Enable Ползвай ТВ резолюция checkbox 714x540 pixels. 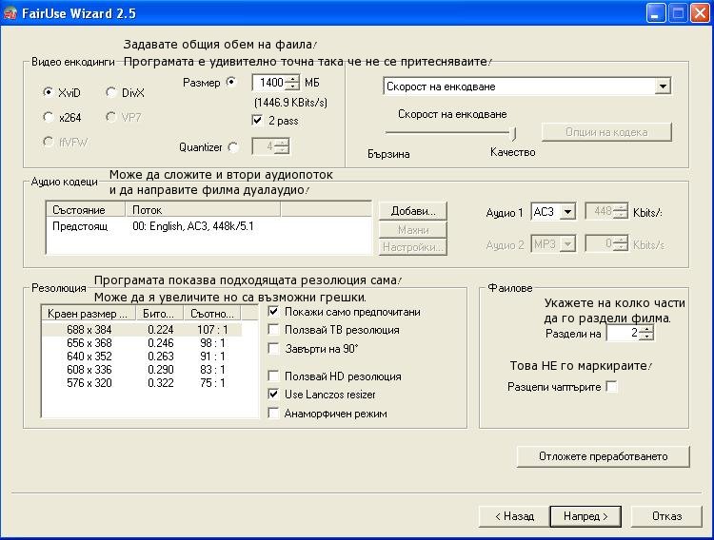click(x=273, y=329)
